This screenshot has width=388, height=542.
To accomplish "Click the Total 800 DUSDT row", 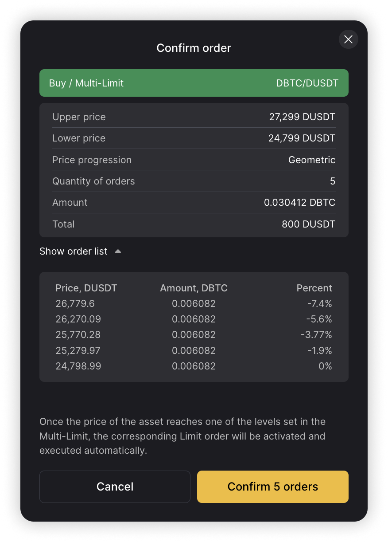I will pyautogui.click(x=194, y=224).
